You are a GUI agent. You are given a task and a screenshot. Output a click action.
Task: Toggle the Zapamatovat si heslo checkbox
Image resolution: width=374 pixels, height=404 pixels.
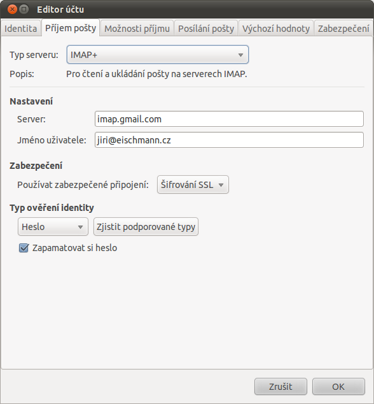pos(24,248)
